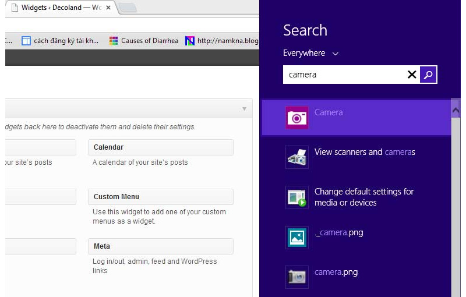Open the camera.png thumbnail result
Image resolution: width=466 pixels, height=297 pixels.
point(297,277)
